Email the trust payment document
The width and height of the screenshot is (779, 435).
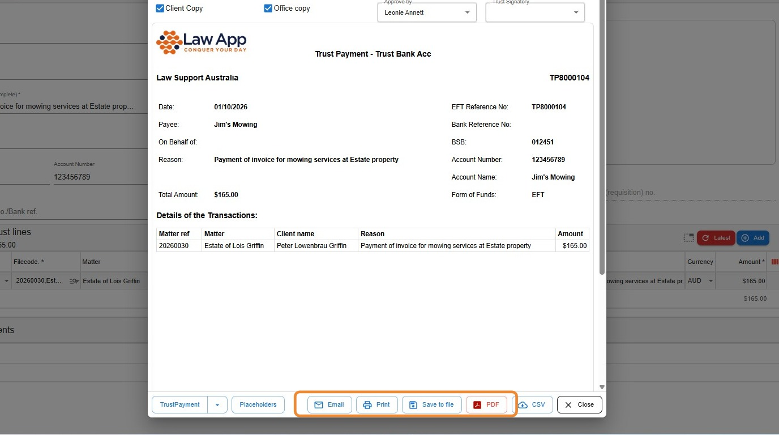pyautogui.click(x=329, y=404)
